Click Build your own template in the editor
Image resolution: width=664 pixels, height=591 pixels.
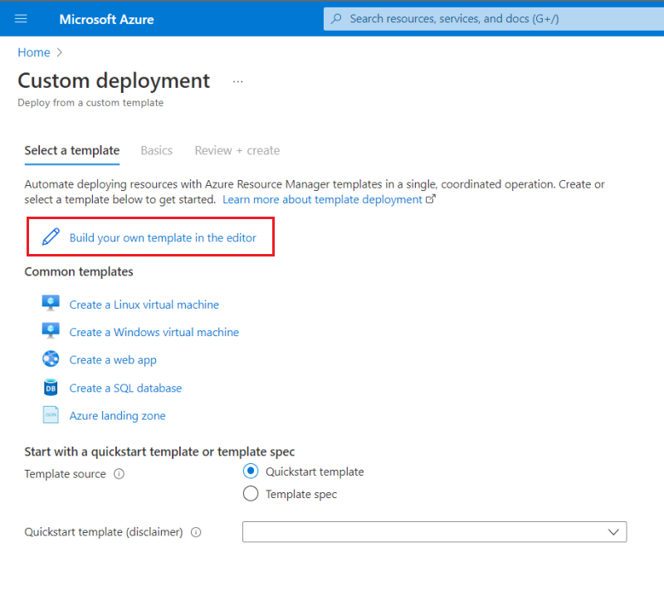click(x=163, y=238)
